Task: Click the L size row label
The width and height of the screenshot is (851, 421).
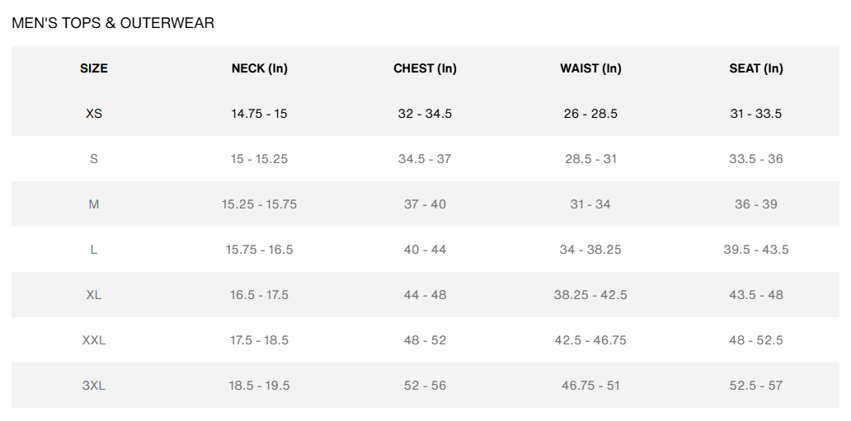Action: tap(94, 250)
